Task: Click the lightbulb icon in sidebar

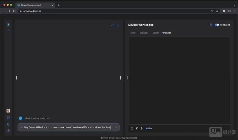Action: click(8, 124)
